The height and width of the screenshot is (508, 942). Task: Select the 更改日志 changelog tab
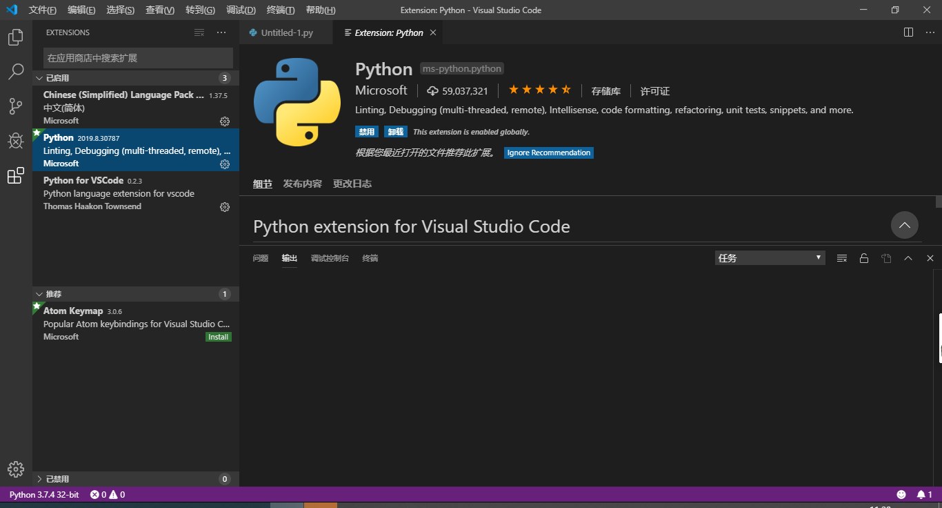(x=352, y=184)
